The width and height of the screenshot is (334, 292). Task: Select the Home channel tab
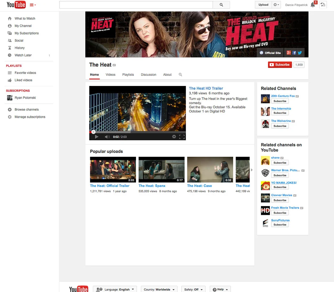94,75
